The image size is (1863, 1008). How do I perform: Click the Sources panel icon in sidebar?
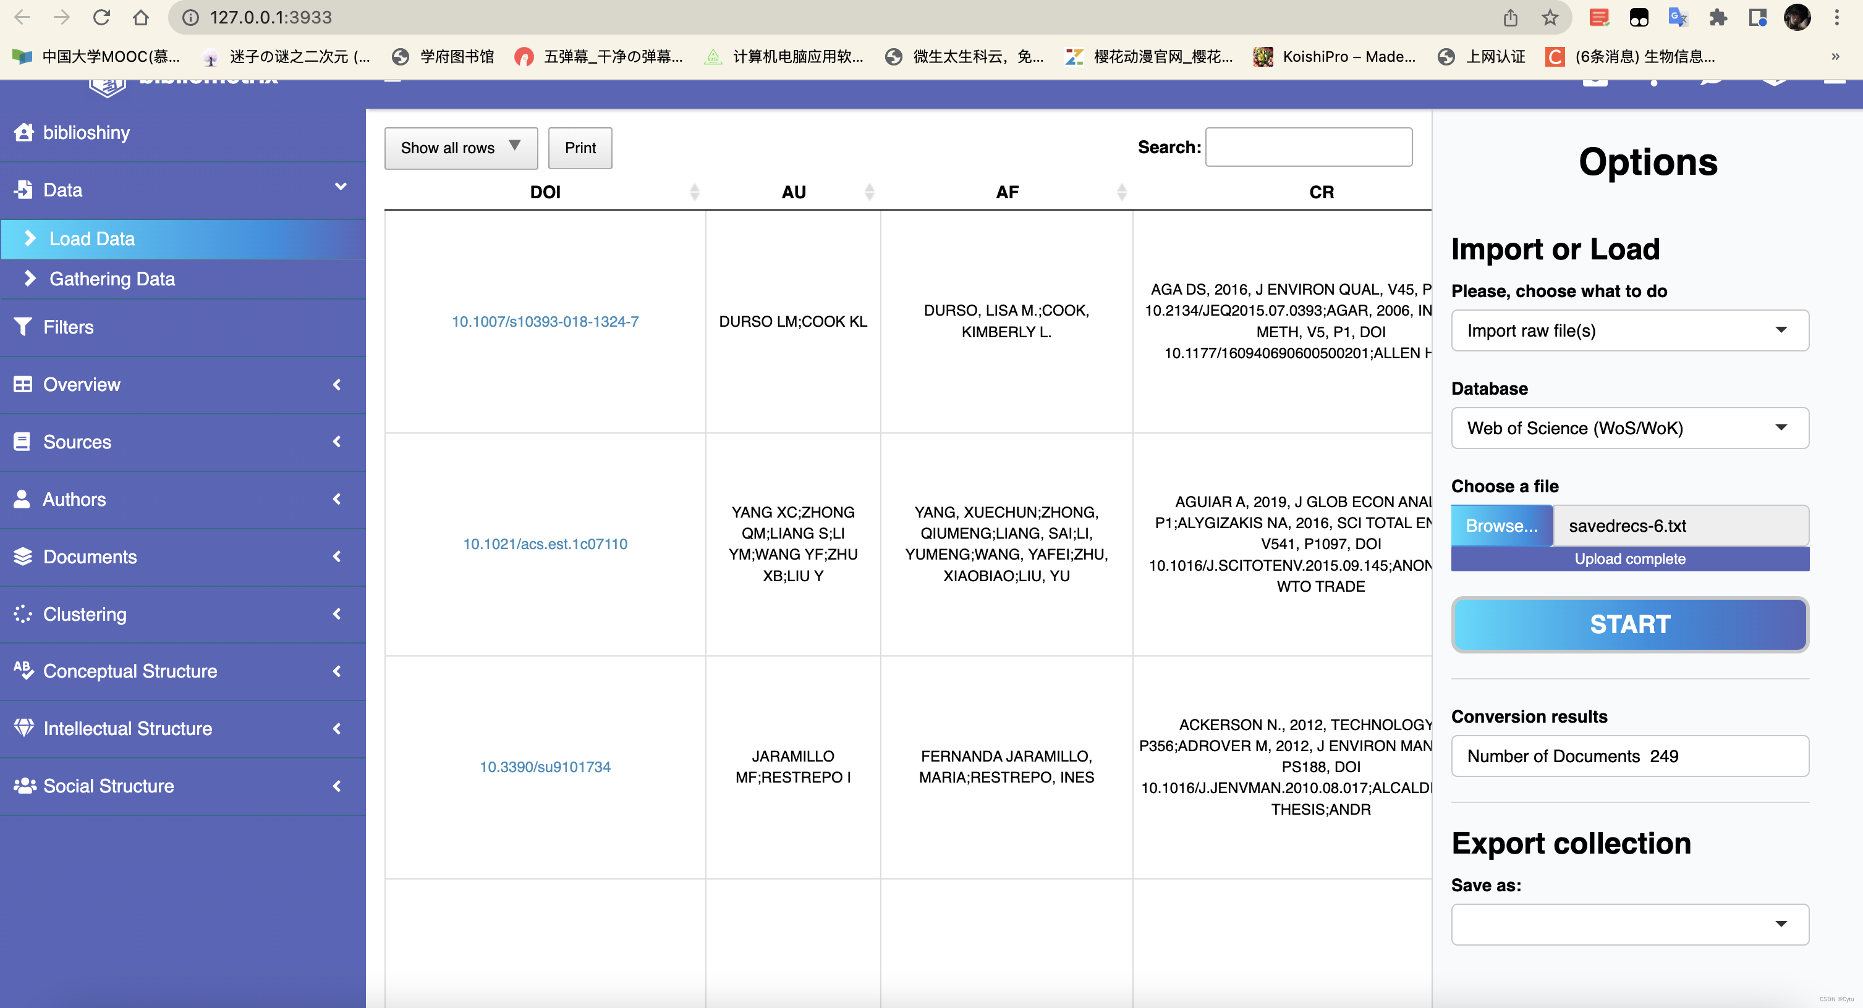coord(22,442)
